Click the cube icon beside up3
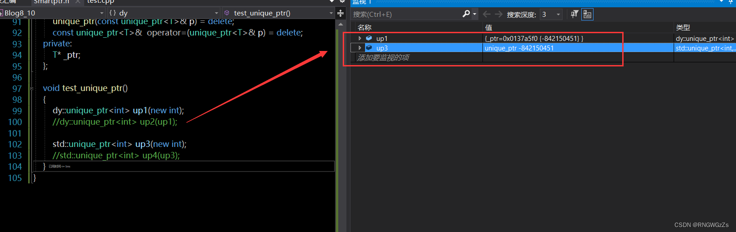This screenshot has width=736, height=232. click(x=369, y=48)
